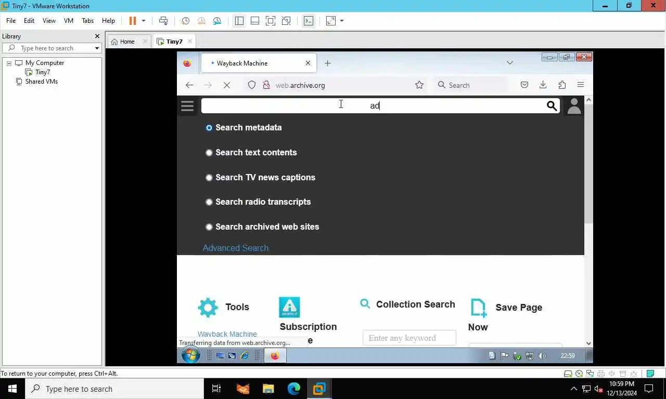This screenshot has width=666, height=399.
Task: Select Search radio transcripts radio option
Action: point(209,202)
